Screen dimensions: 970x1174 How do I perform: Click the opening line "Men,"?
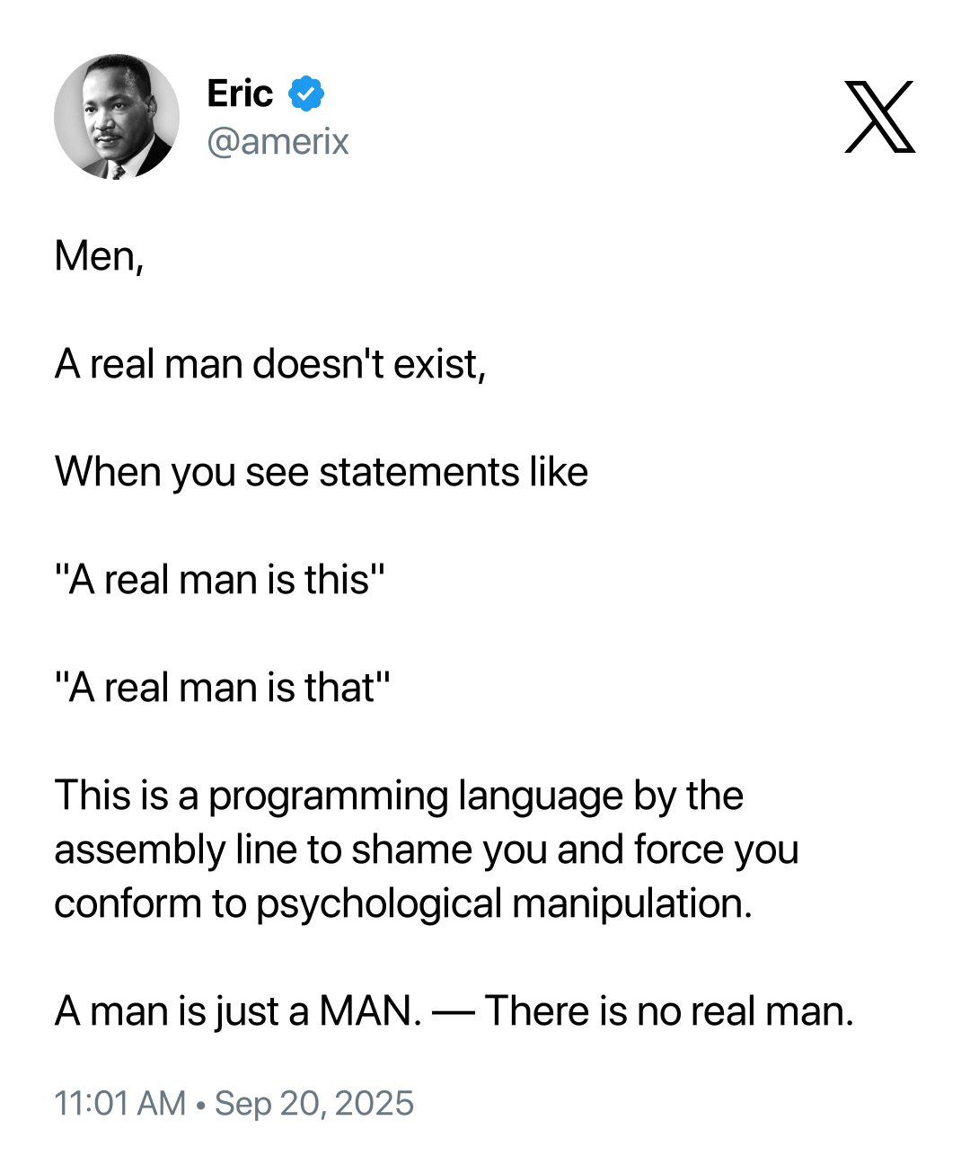click(99, 256)
